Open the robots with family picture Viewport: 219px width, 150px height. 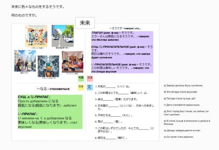coord(36,36)
